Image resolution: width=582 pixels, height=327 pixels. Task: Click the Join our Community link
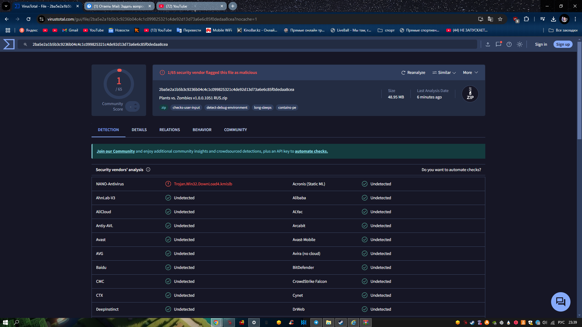pyautogui.click(x=116, y=151)
